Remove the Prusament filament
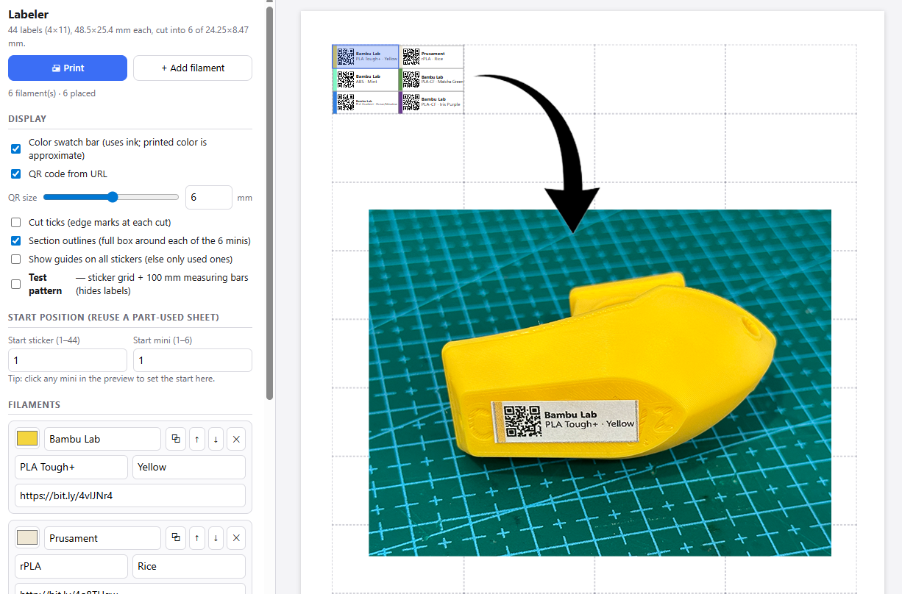This screenshot has width=902, height=594. (236, 538)
